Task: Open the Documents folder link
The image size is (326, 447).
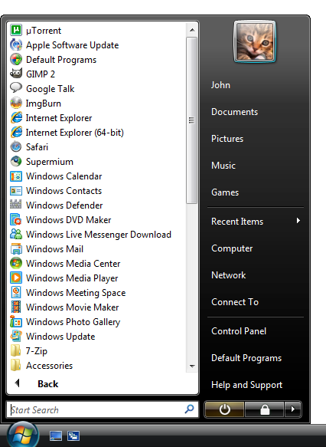Action: point(234,112)
